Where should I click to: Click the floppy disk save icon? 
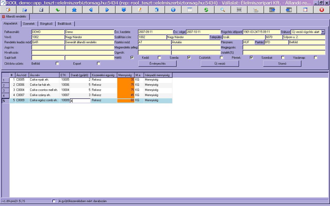click(41, 10)
